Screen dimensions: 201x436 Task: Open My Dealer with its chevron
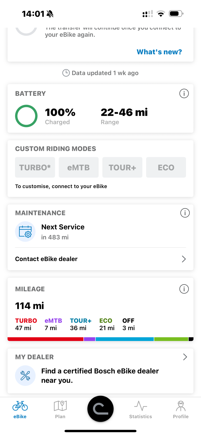185,357
